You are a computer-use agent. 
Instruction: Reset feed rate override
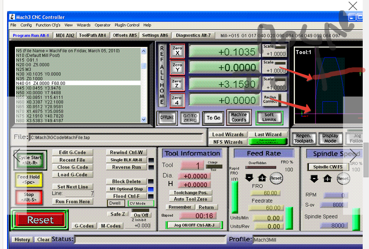coord(276,178)
